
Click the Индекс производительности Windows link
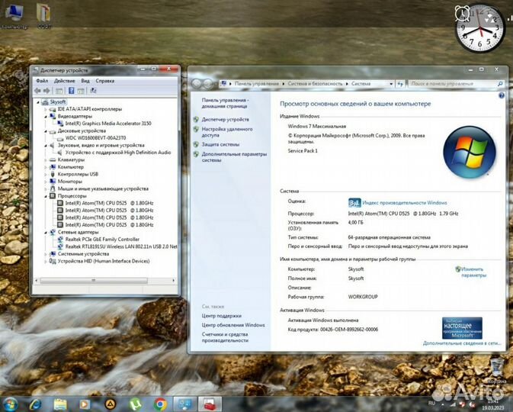(x=404, y=203)
